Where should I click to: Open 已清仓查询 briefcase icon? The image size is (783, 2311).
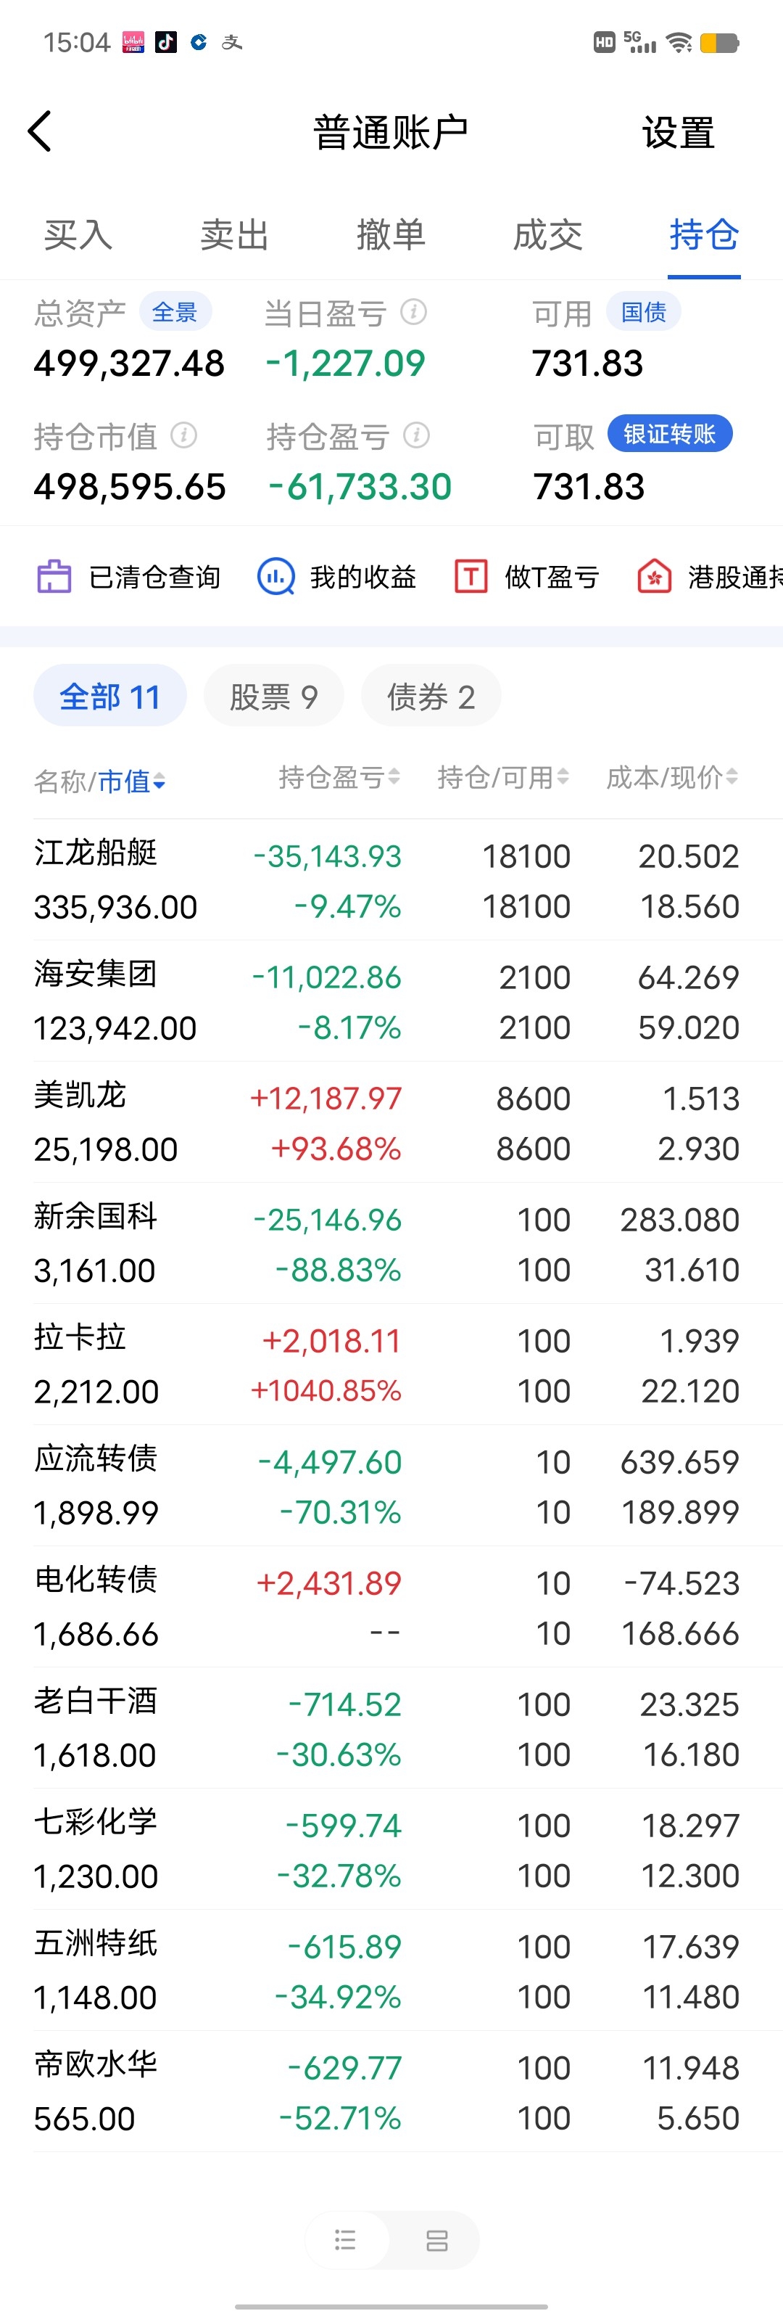pos(54,576)
